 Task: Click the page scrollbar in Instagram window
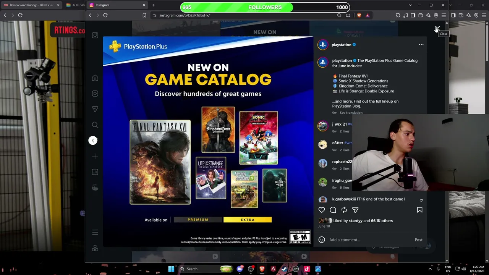[x=447, y=141]
